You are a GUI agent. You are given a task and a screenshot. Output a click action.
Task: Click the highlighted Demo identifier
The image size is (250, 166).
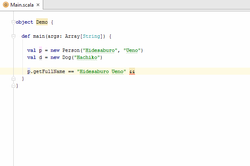click(x=42, y=22)
